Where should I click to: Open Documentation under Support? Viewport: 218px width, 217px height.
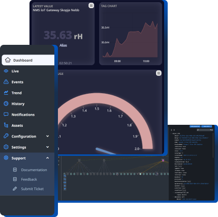pyautogui.click(x=30, y=170)
